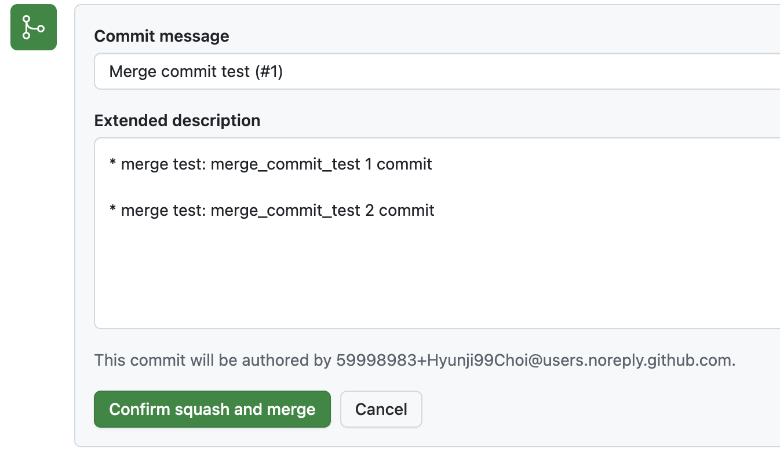Click "This commit will be authored by" text
This screenshot has width=780, height=456.
pos(212,361)
